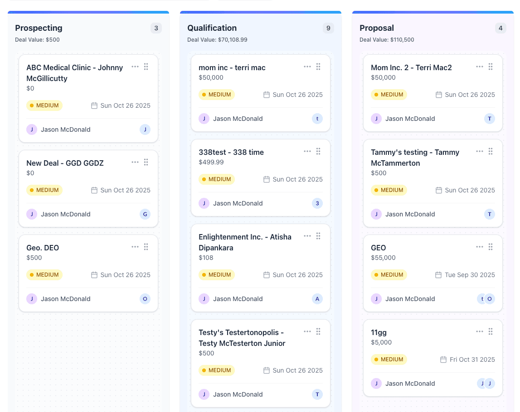This screenshot has width=520, height=412.
Task: Click the Medium priority badge on 11gg card
Action: tap(389, 359)
